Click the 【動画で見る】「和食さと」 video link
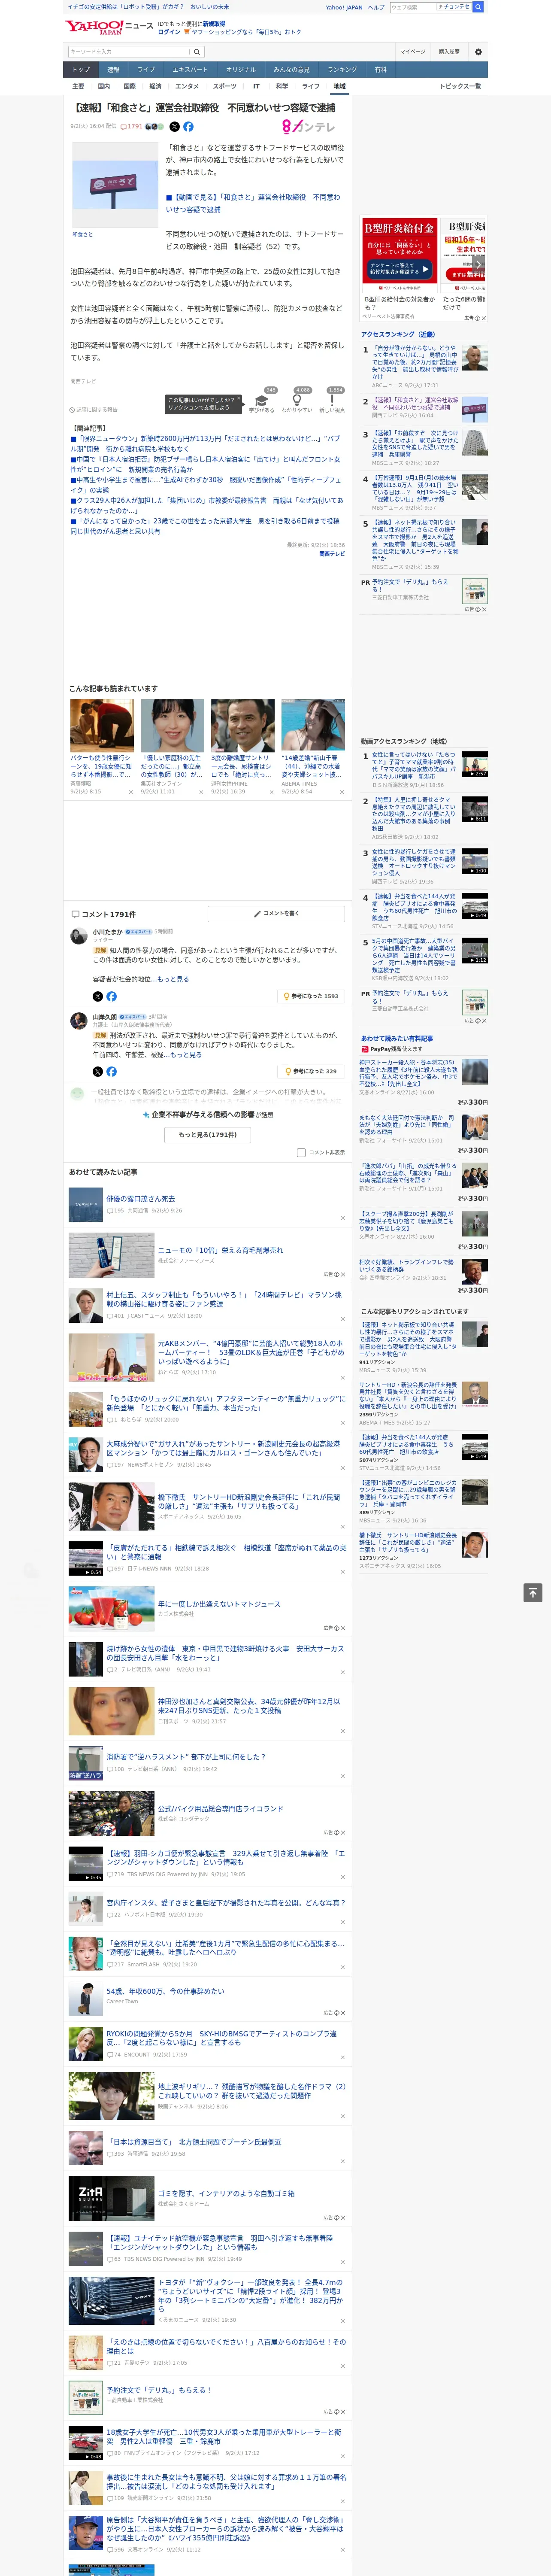This screenshot has height=2576, width=551. [253, 203]
